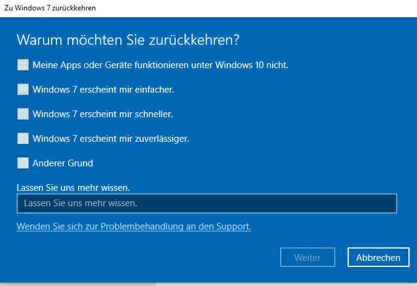The width and height of the screenshot is (417, 286).
Task: Click the empty white title bar area
Action: click(x=258, y=8)
